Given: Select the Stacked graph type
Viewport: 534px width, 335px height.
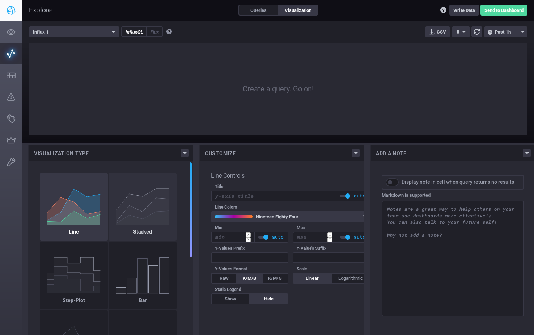Looking at the screenshot, I should (143, 206).
